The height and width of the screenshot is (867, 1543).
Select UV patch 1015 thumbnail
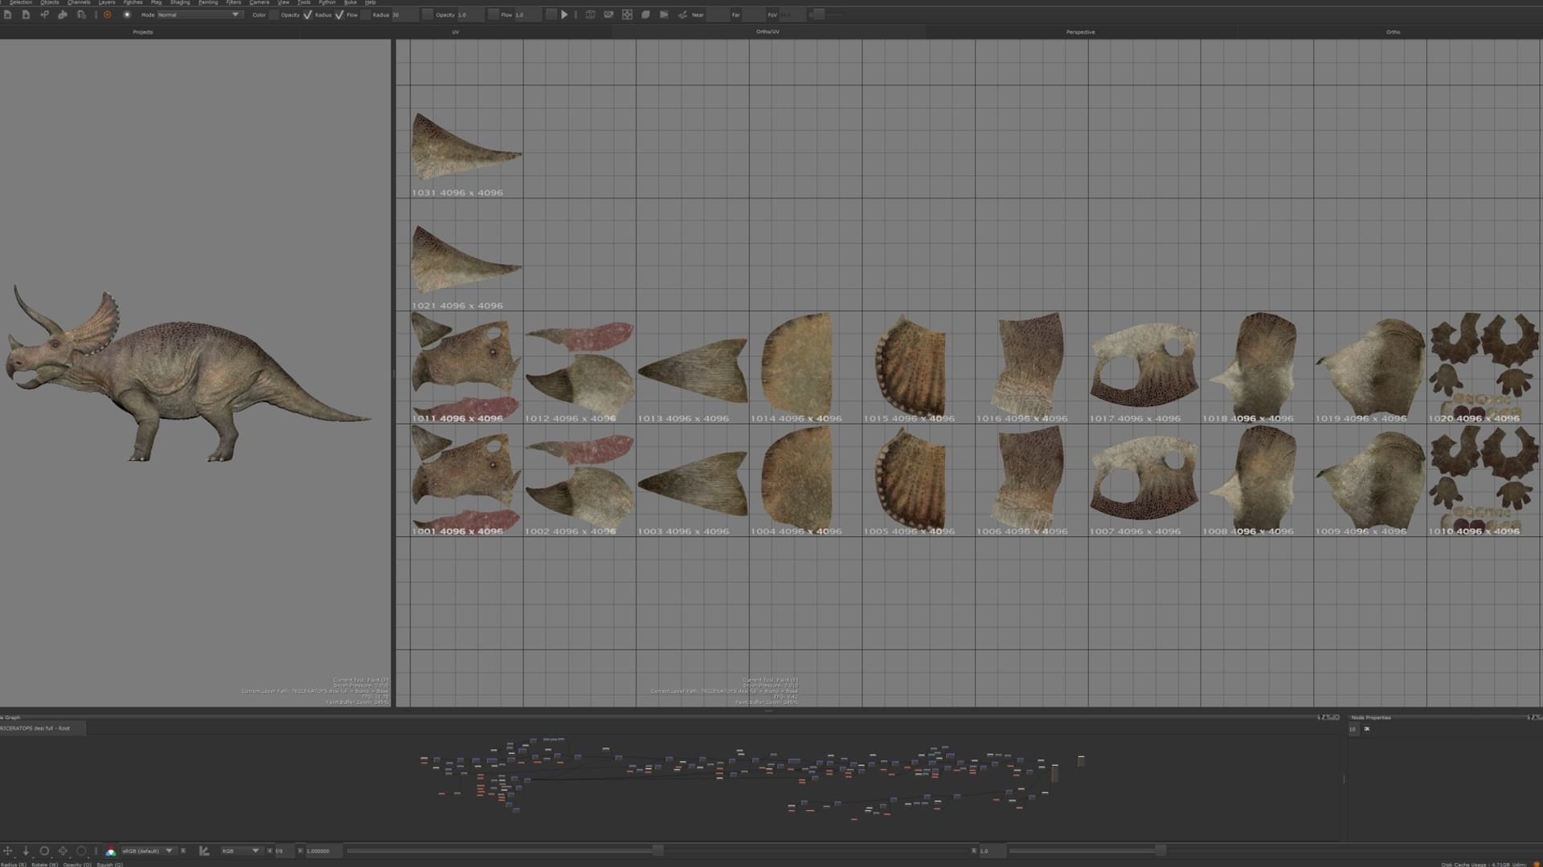click(x=910, y=367)
